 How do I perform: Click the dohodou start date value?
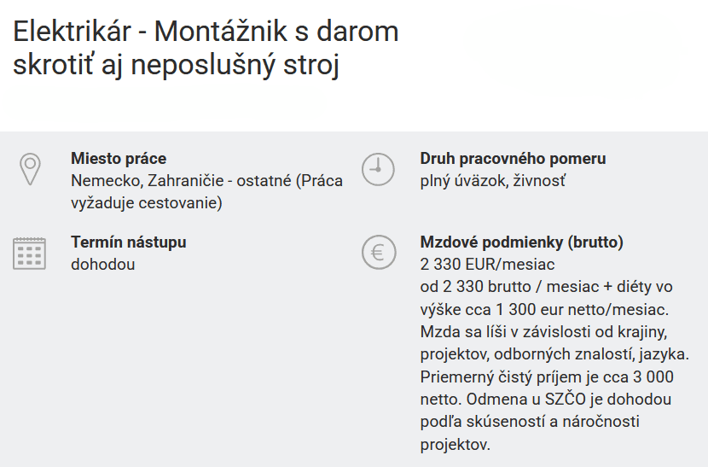(x=102, y=265)
